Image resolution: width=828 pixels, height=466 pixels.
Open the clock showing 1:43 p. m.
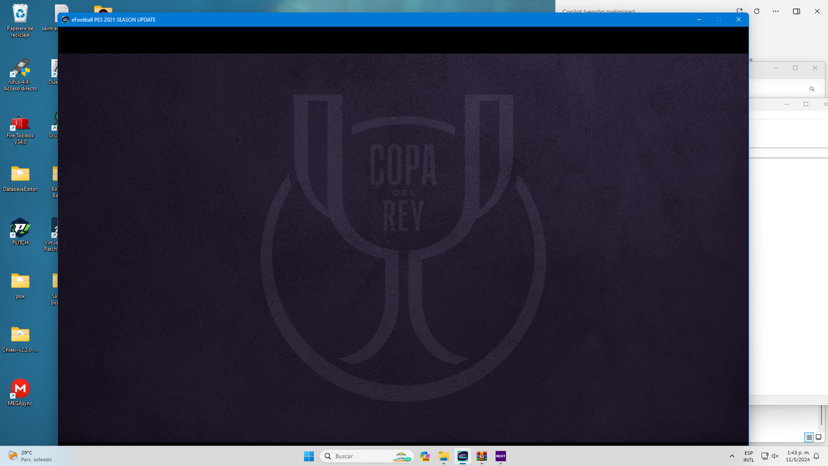(x=798, y=456)
